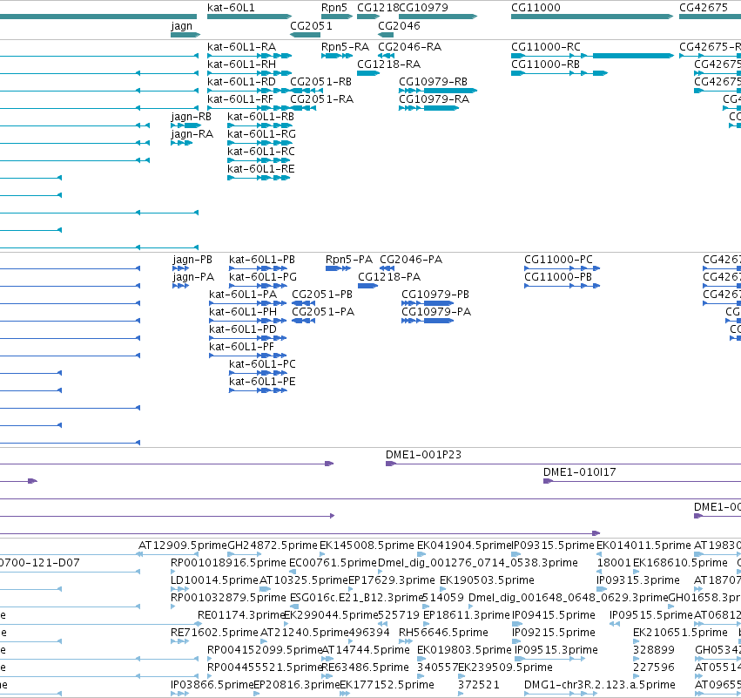
Task: Select EST label IP03866.5prime
Action: tap(212, 686)
